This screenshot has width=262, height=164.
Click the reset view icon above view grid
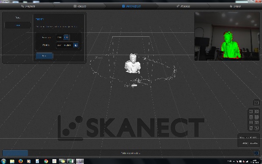coord(256,102)
